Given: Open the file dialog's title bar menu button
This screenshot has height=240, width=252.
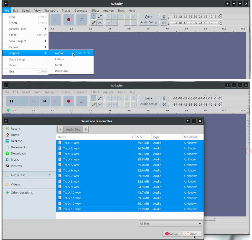Looking at the screenshot, I should (6, 121).
